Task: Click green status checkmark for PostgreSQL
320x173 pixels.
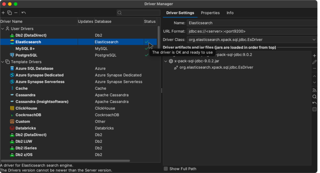Action: coord(147,55)
